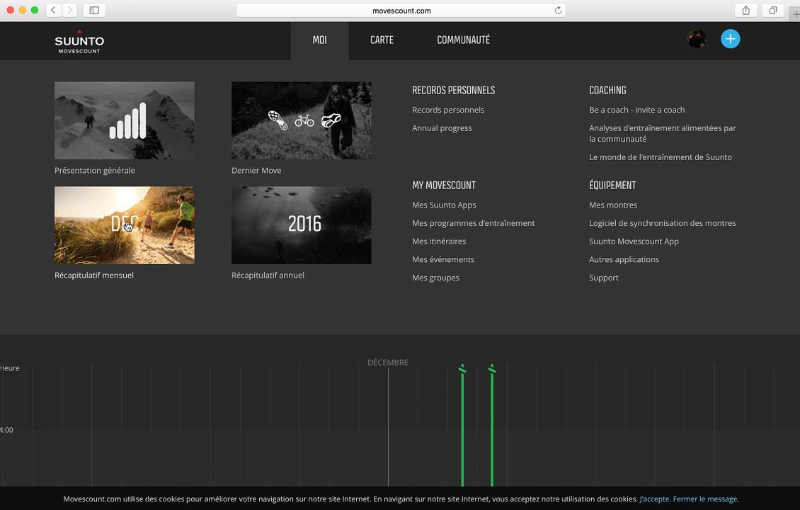This screenshot has height=510, width=800.
Task: Open Be a coach - invite a coach
Action: tap(637, 110)
